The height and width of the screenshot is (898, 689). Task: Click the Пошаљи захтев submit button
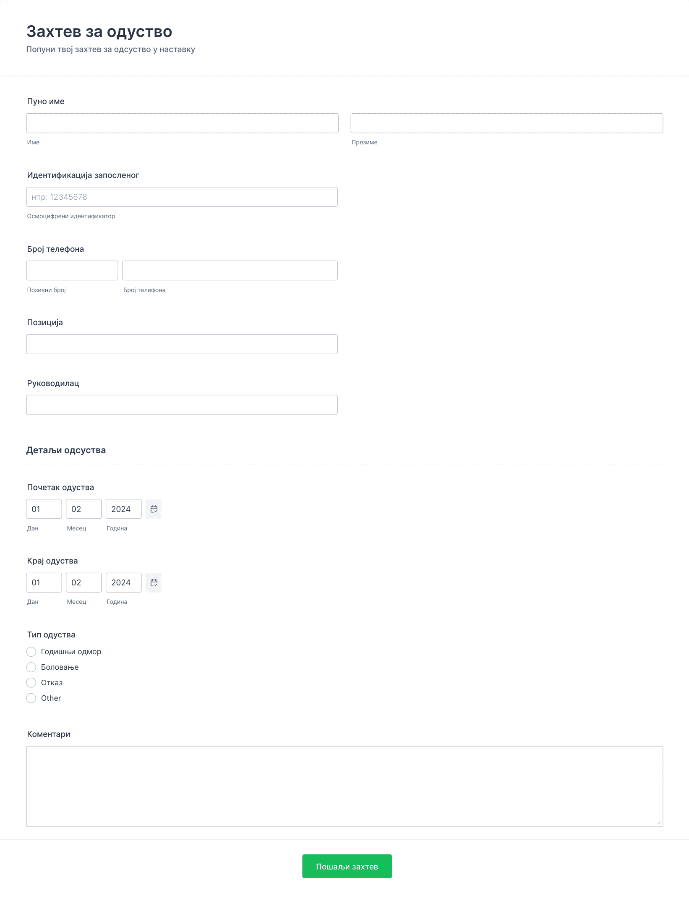(x=347, y=866)
